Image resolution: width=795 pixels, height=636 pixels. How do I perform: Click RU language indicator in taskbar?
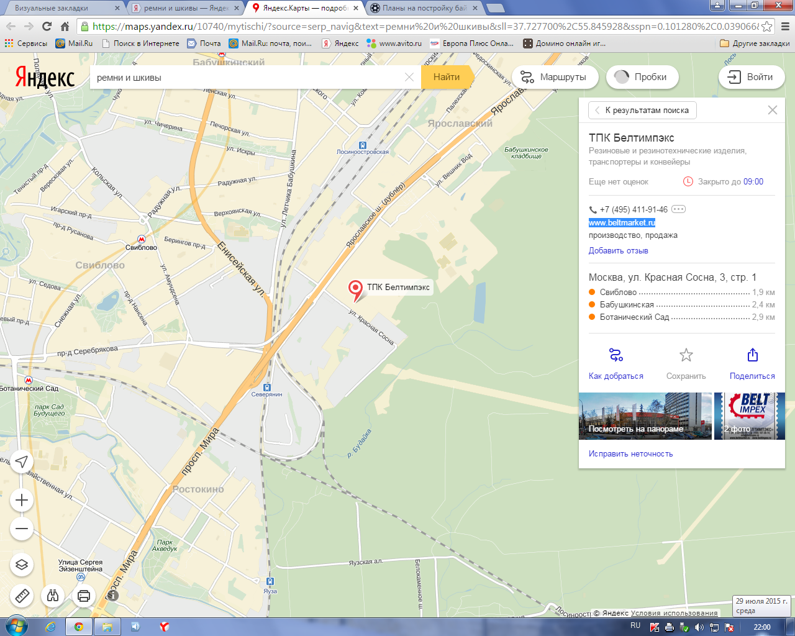point(635,625)
